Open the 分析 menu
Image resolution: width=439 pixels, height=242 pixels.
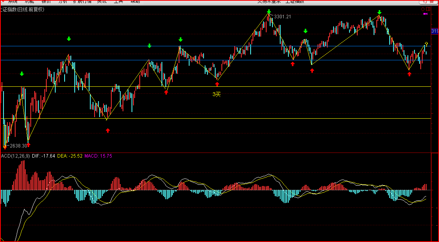pos(63,2)
